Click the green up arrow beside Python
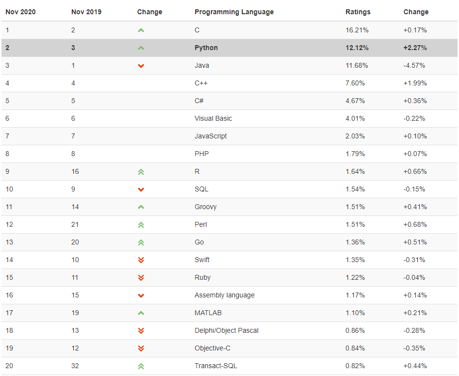This screenshot has width=459, height=376. click(x=141, y=48)
